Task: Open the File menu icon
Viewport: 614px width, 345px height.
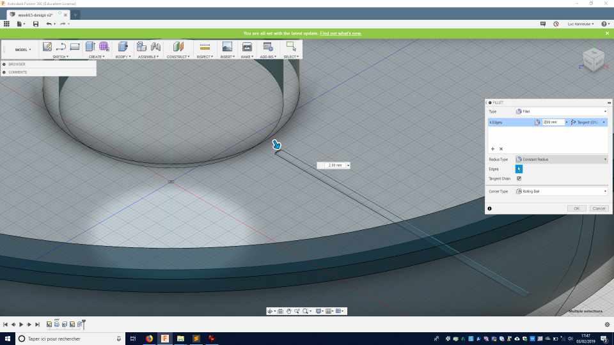Action: click(x=20, y=24)
